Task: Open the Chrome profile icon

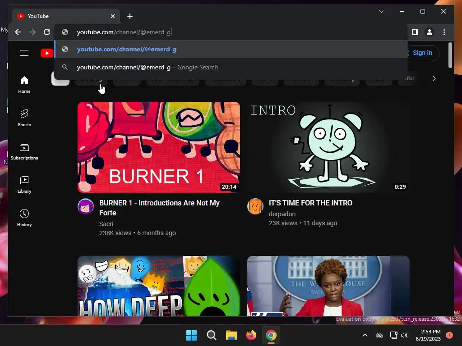Action: coord(430,32)
